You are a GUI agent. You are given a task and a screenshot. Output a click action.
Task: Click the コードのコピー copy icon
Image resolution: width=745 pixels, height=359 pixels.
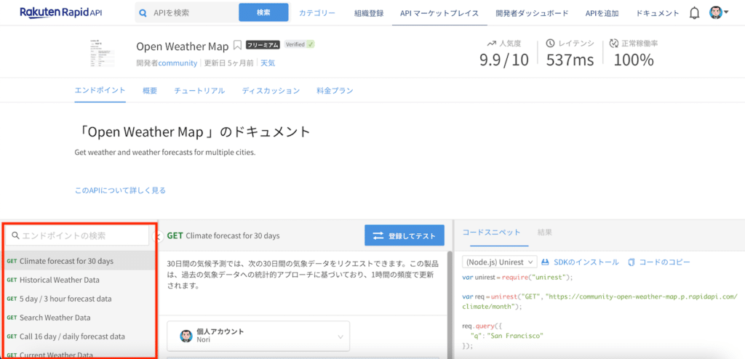coord(632,262)
